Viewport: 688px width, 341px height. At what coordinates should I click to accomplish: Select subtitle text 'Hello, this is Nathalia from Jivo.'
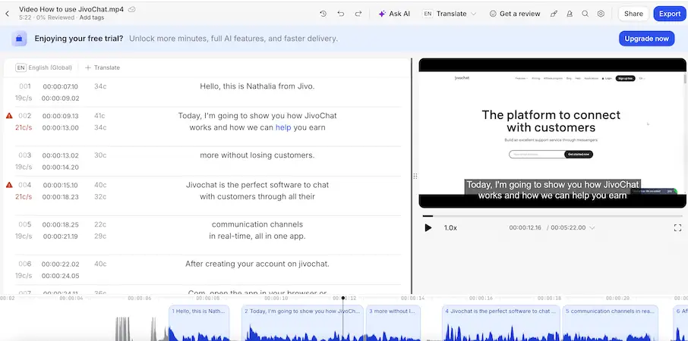pyautogui.click(x=257, y=86)
